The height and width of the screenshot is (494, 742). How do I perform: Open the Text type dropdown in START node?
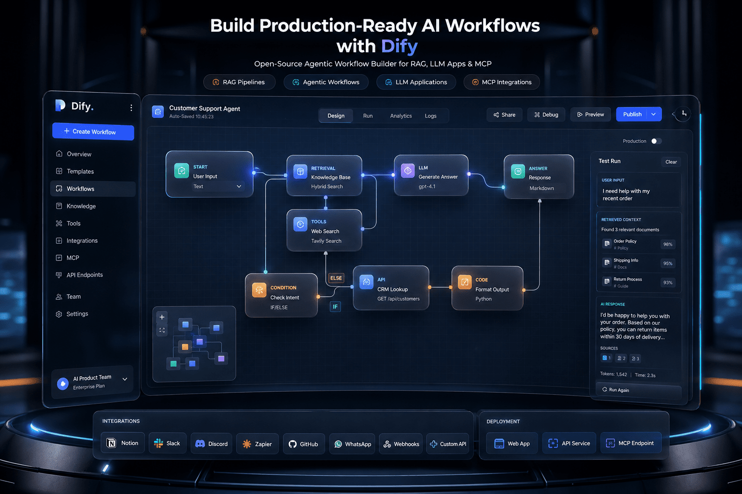tap(218, 186)
